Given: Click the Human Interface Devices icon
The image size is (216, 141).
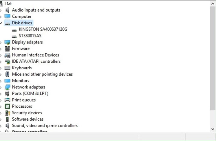Looking at the screenshot, I should click(x=7, y=55).
